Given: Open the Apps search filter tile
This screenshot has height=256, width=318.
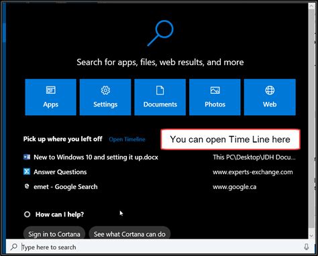Looking at the screenshot, I should tap(50, 97).
